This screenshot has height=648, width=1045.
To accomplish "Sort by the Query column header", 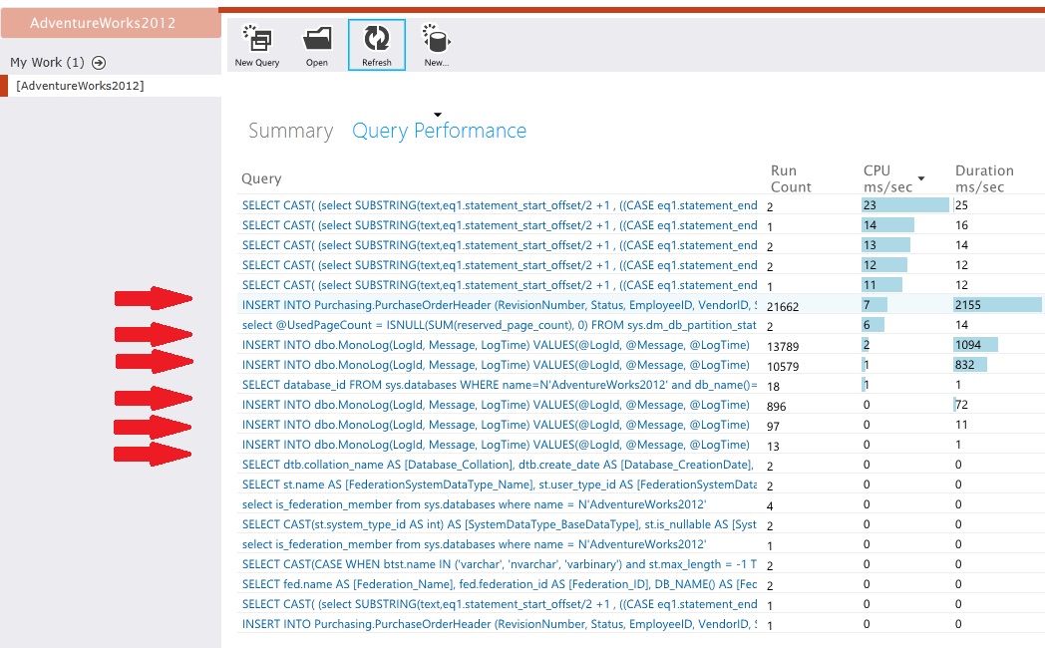I will (261, 178).
